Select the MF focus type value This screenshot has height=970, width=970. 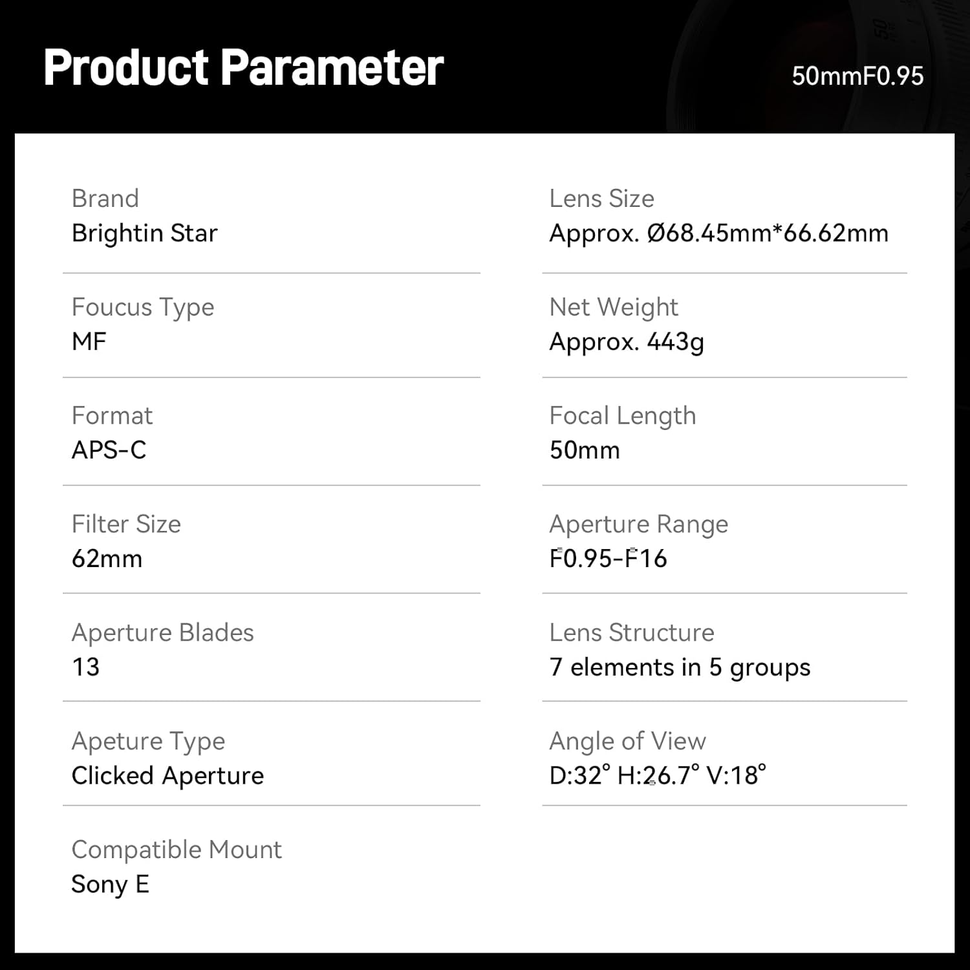tap(89, 341)
